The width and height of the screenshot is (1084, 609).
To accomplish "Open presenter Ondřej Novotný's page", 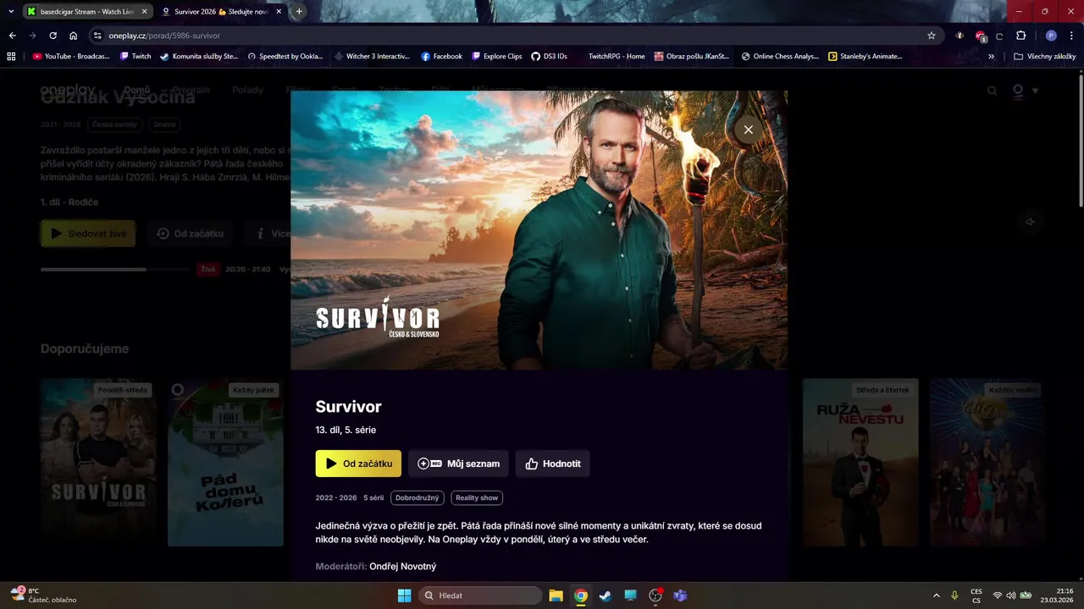I will (x=402, y=566).
